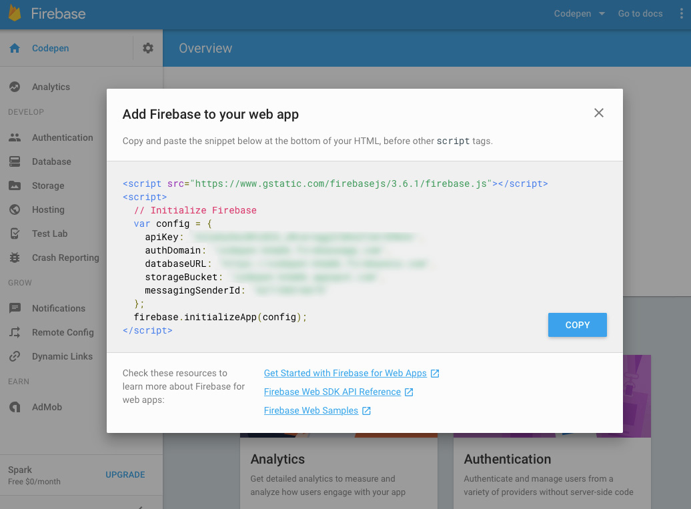Click the Spark plan label
This screenshot has height=509, width=691.
[x=20, y=470]
